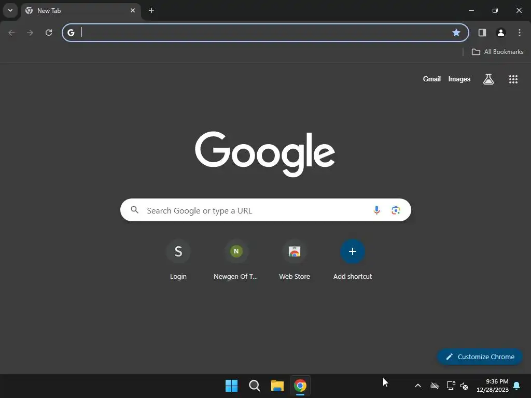Show hidden tray icons chevron
This screenshot has width=531, height=398.
tap(418, 386)
